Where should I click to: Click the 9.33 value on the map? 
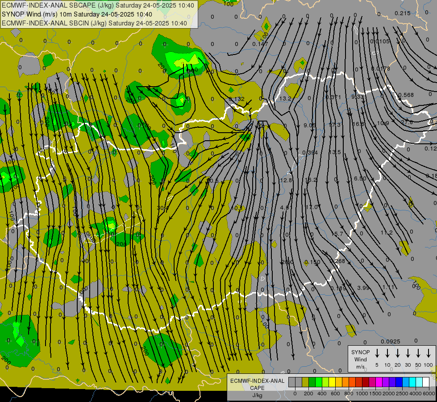[357, 97]
